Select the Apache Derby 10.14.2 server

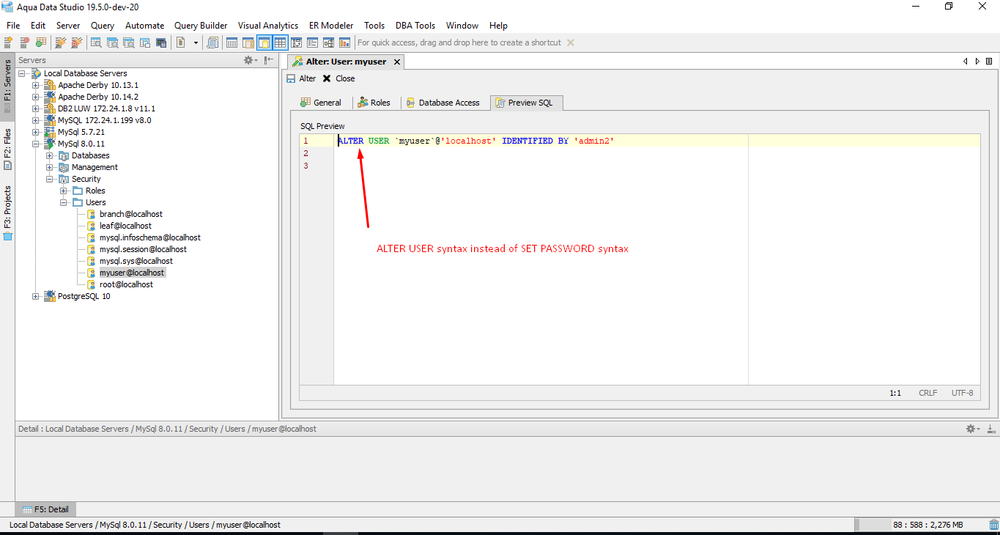click(x=98, y=97)
